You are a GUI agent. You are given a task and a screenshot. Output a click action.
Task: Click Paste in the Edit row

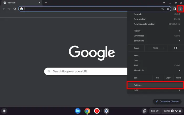[x=178, y=78]
